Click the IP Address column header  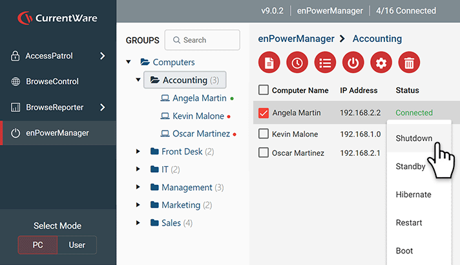(359, 90)
